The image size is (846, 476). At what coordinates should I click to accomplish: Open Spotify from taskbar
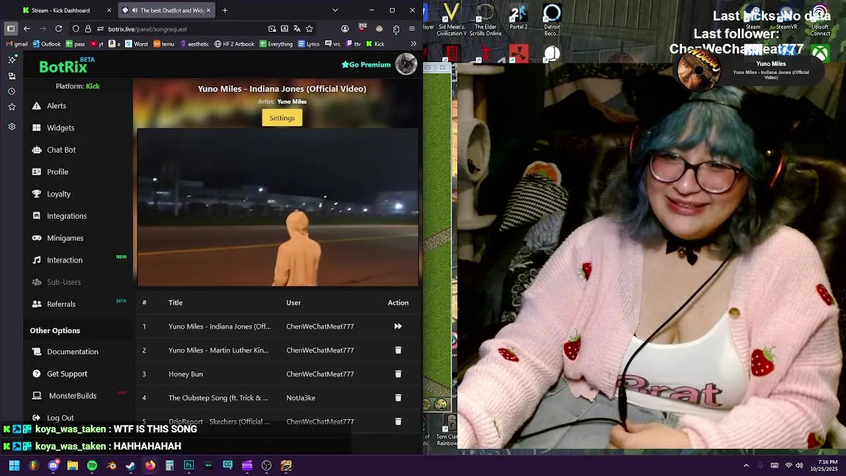pyautogui.click(x=92, y=465)
